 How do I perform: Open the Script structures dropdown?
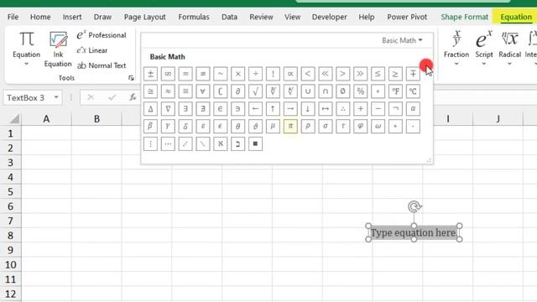click(x=484, y=49)
